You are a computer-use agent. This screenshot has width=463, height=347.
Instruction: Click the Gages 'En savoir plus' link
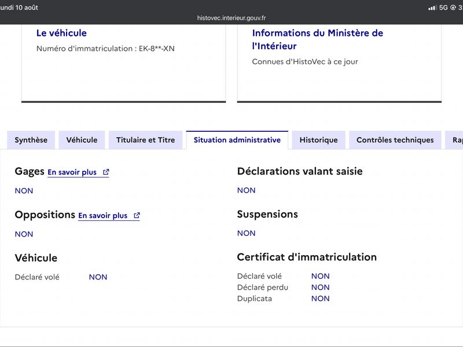click(78, 172)
